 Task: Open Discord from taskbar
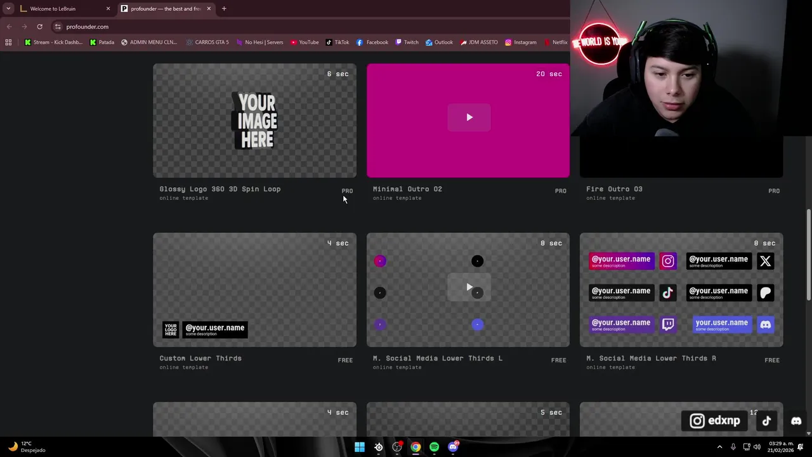(453, 447)
